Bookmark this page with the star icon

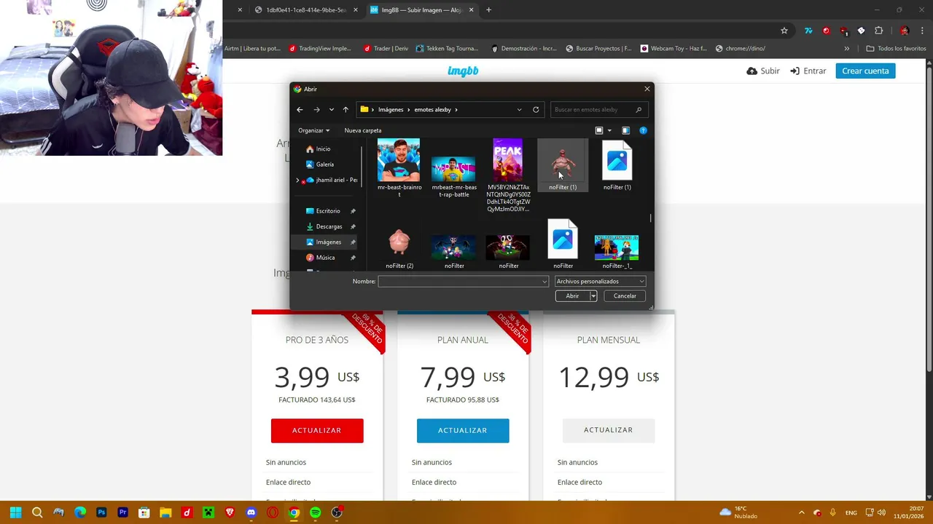[784, 31]
